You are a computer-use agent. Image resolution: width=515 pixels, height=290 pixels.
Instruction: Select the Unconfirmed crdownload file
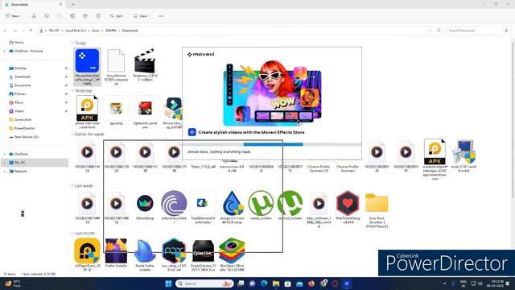click(x=116, y=67)
